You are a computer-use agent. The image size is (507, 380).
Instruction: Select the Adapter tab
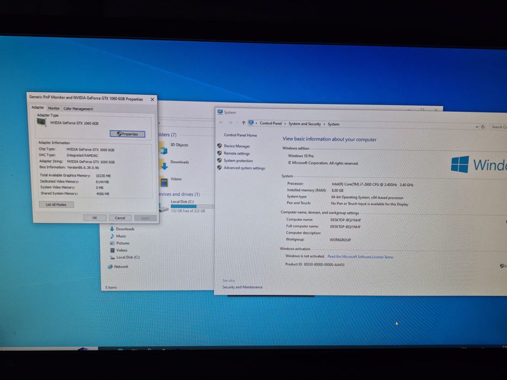[37, 107]
